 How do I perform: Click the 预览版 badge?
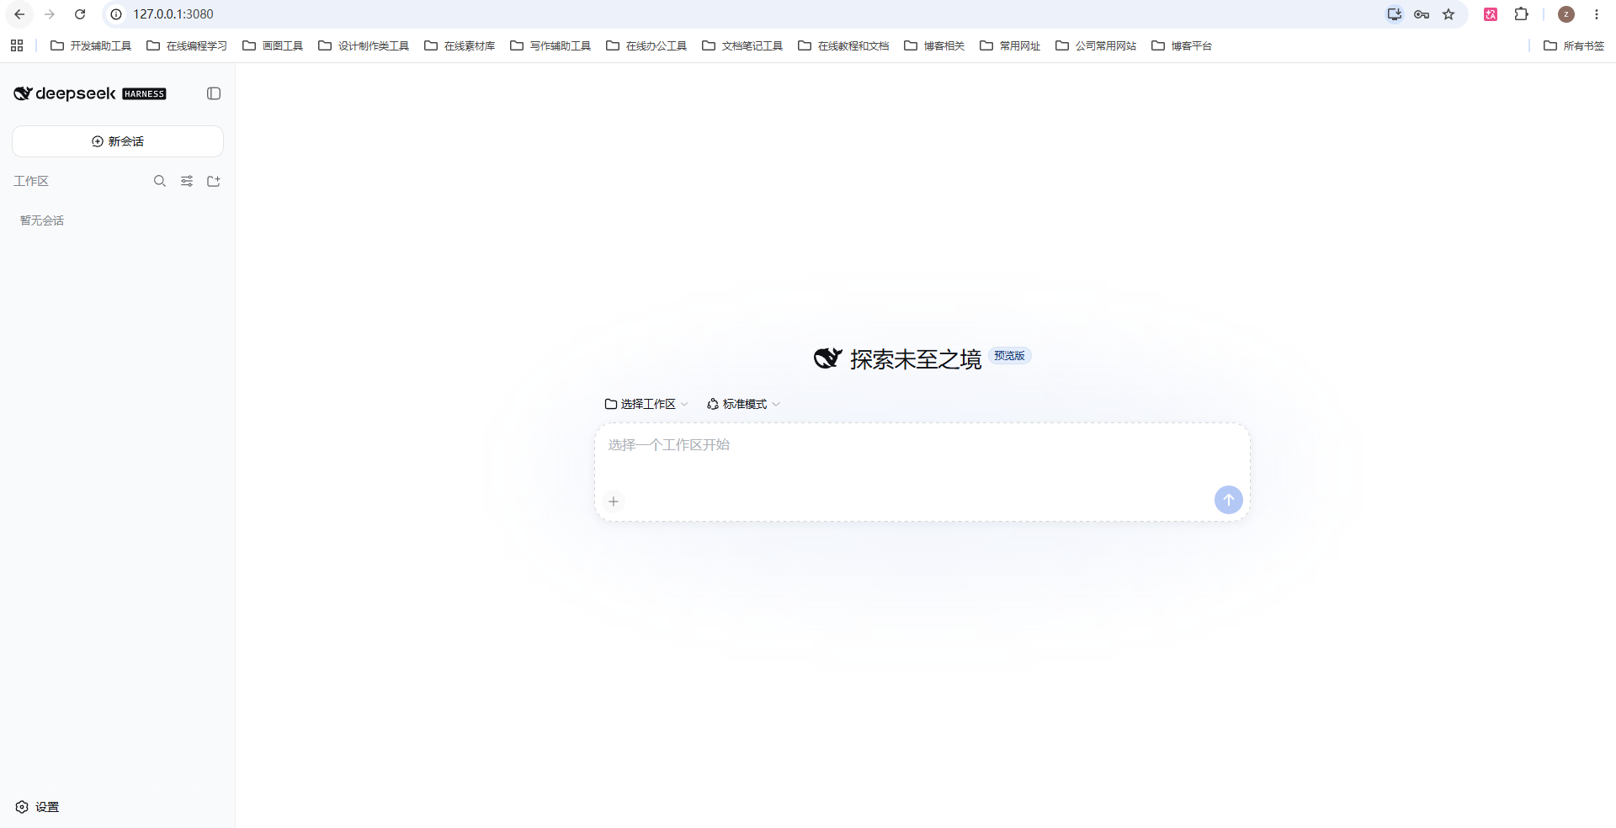1010,356
